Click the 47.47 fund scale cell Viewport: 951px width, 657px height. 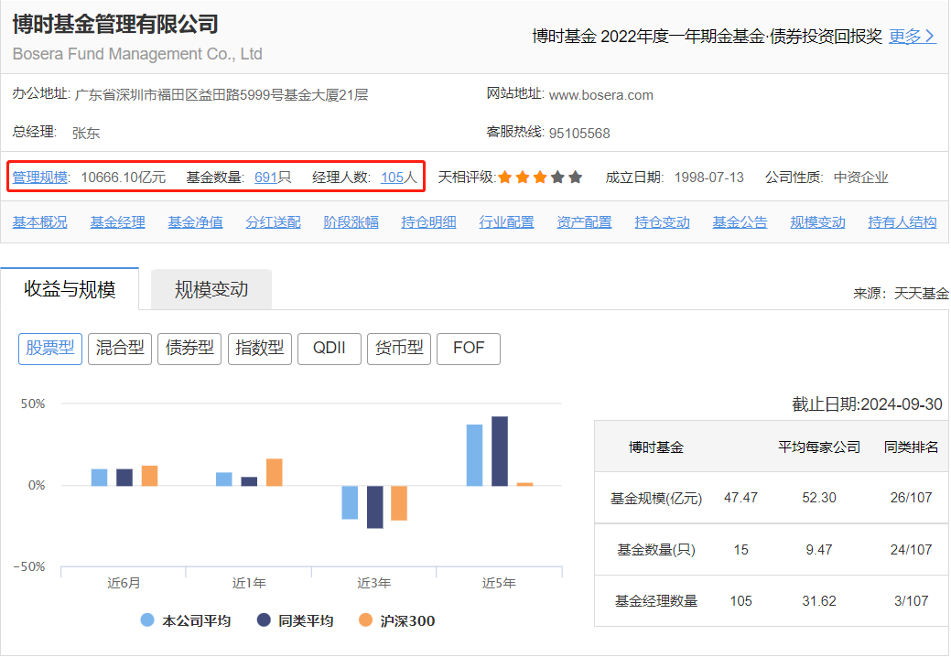pos(740,498)
